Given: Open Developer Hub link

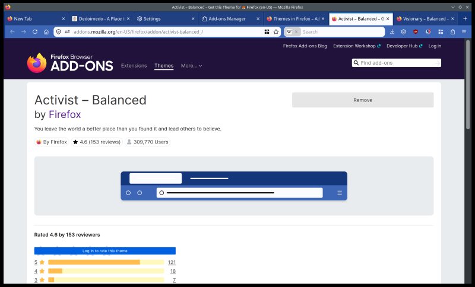Looking at the screenshot, I should pos(404,46).
